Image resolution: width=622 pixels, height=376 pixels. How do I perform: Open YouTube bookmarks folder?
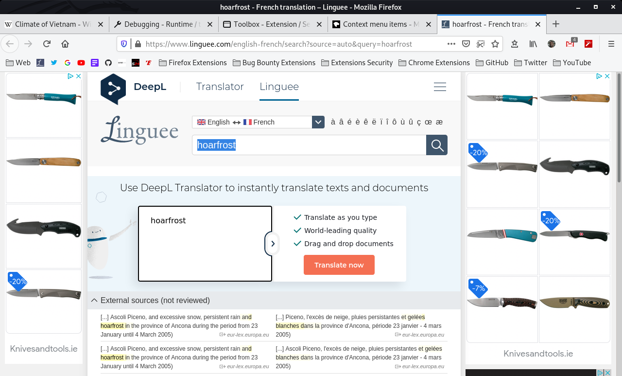click(571, 63)
